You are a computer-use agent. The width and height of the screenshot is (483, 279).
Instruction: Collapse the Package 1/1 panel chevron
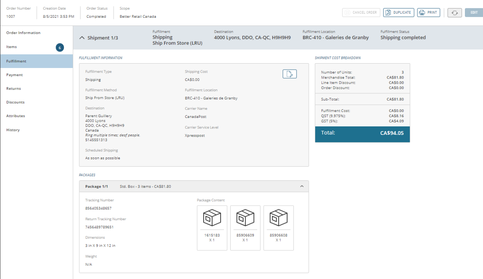click(x=302, y=186)
